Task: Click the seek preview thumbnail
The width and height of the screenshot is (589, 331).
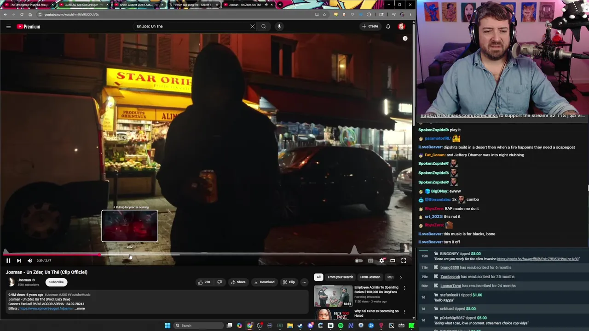Action: [130, 226]
